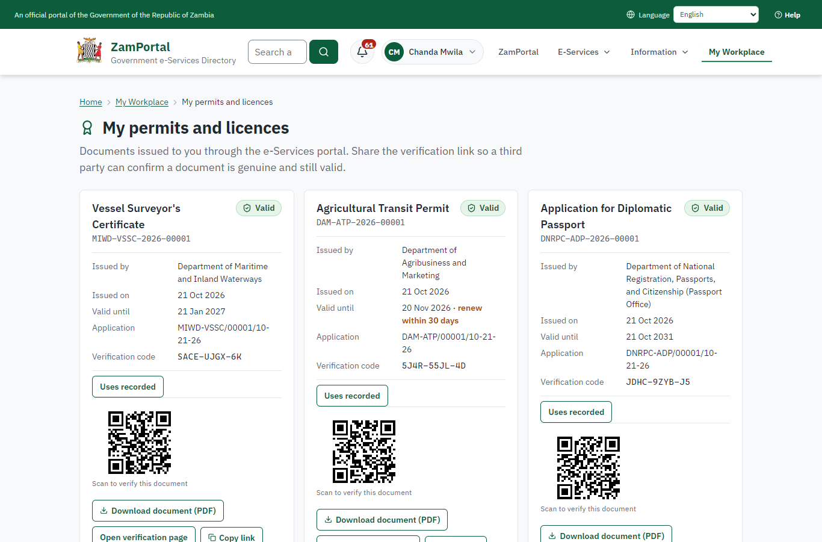
Task: Open the English language dropdown
Action: (x=716, y=14)
